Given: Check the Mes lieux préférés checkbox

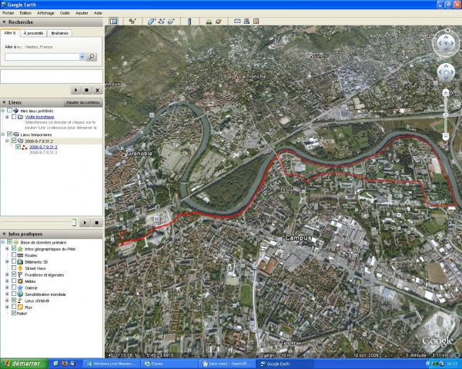Looking at the screenshot, I should (x=9, y=111).
